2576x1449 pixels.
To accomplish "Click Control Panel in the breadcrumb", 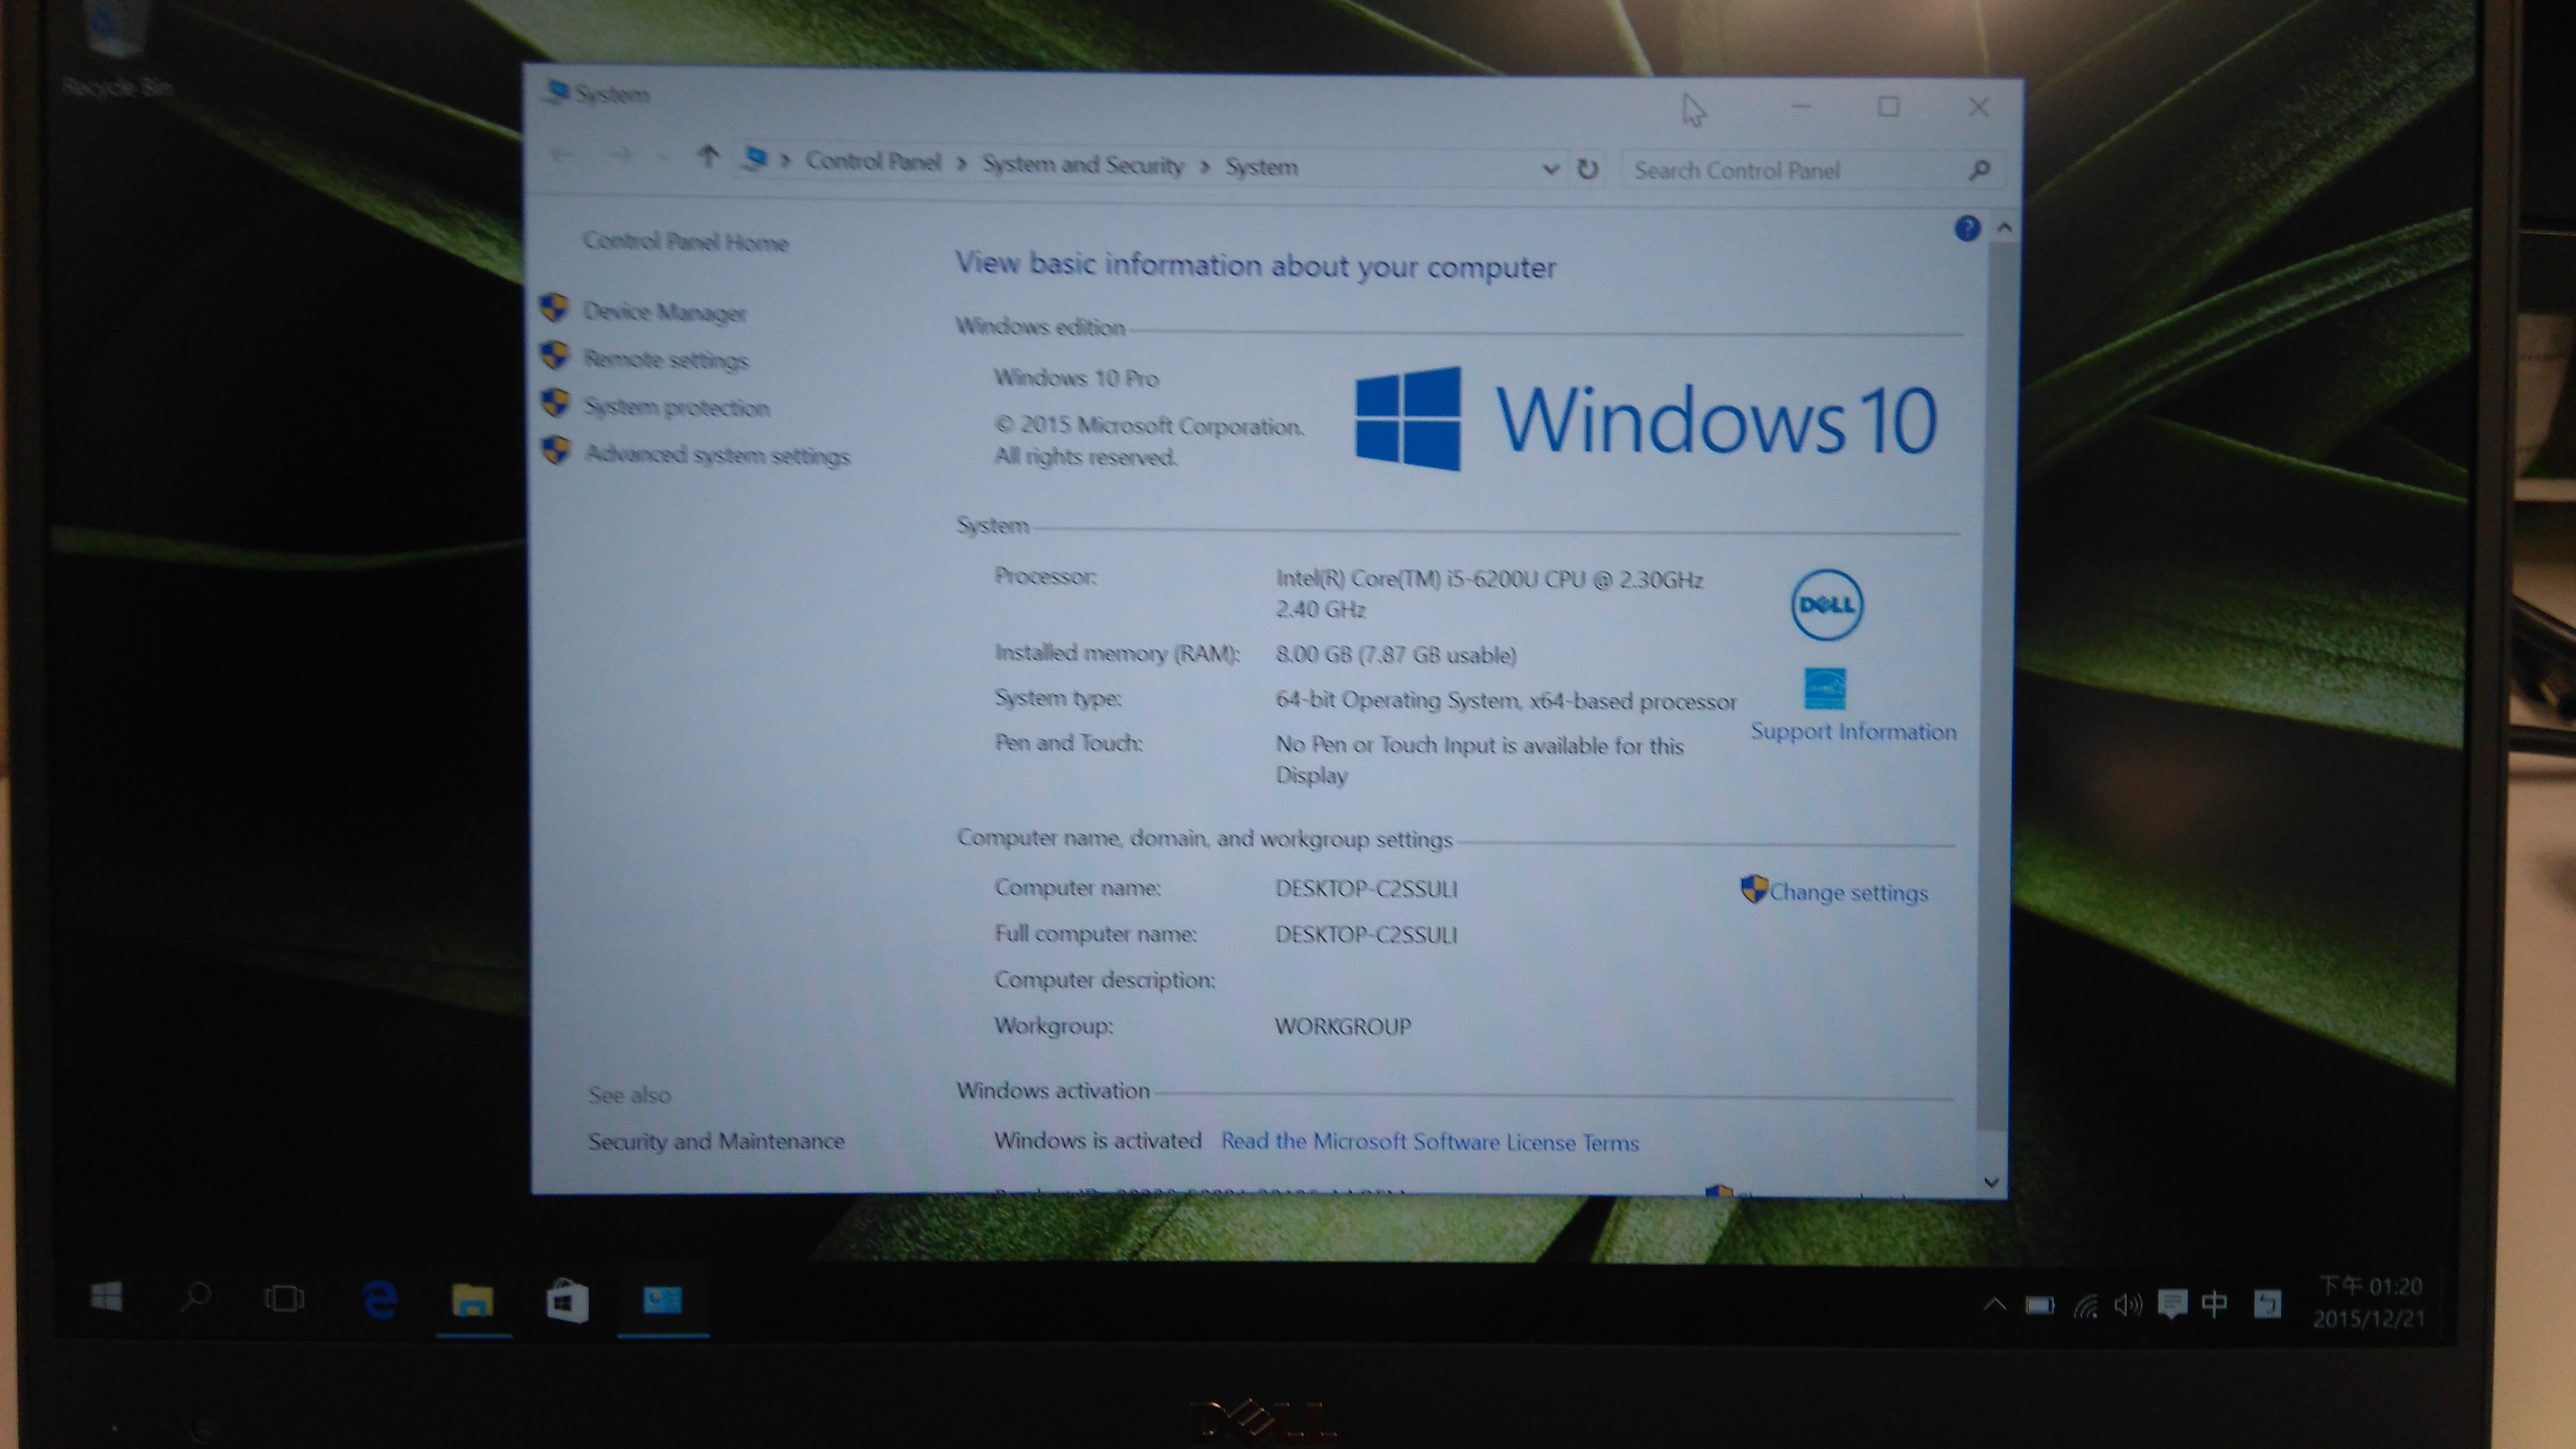I will (x=873, y=162).
